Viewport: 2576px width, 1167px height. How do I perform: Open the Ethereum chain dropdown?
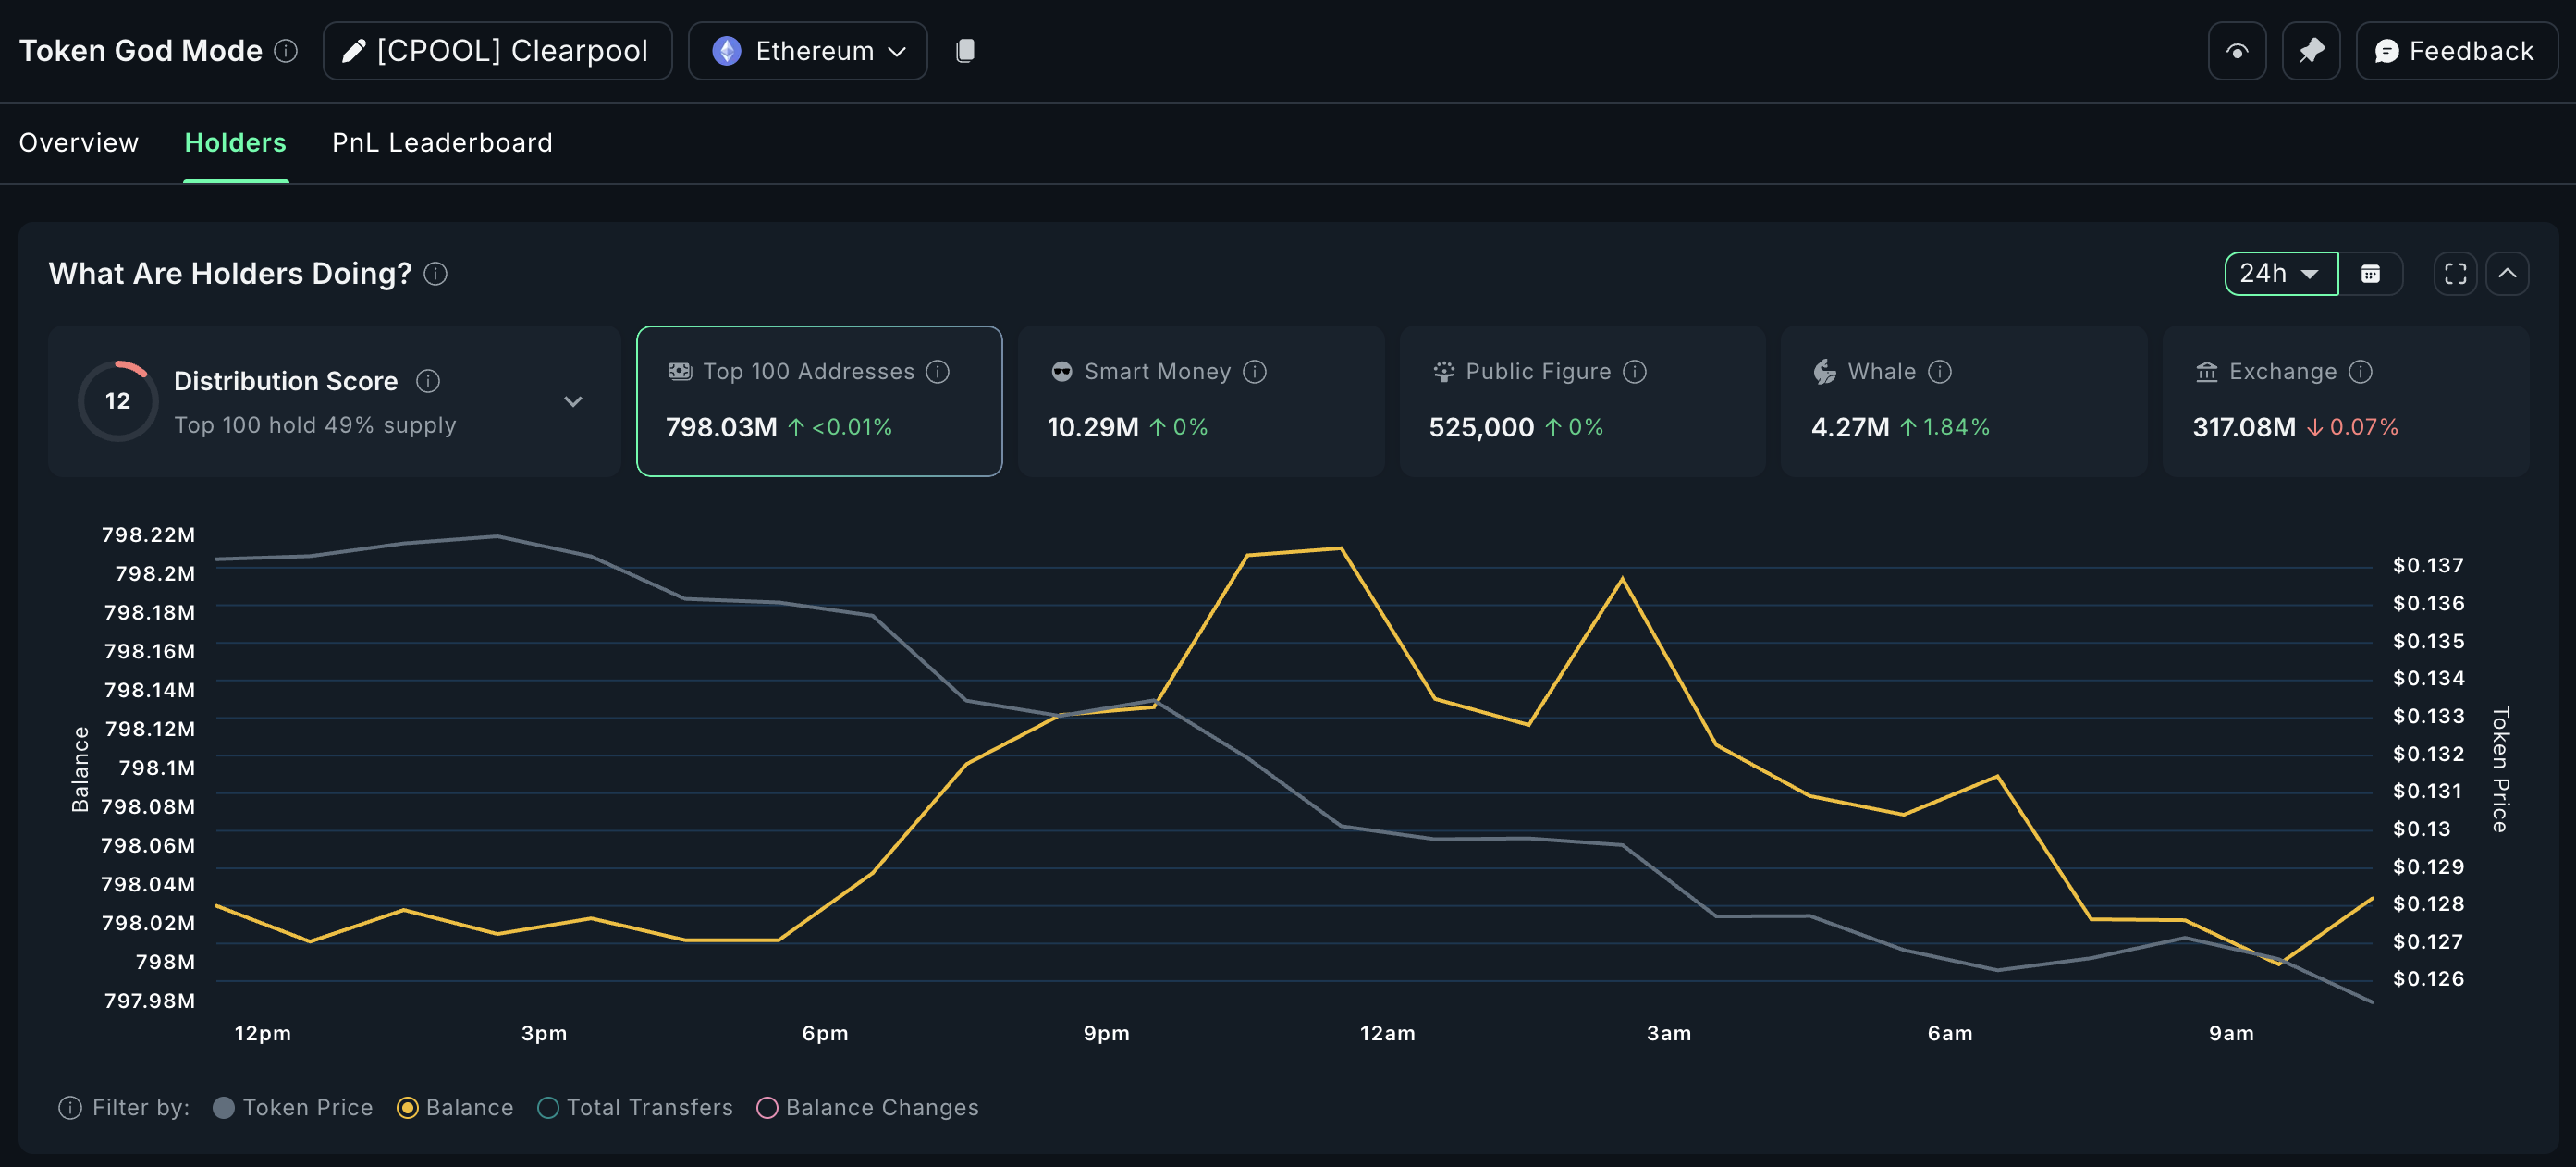pyautogui.click(x=808, y=51)
